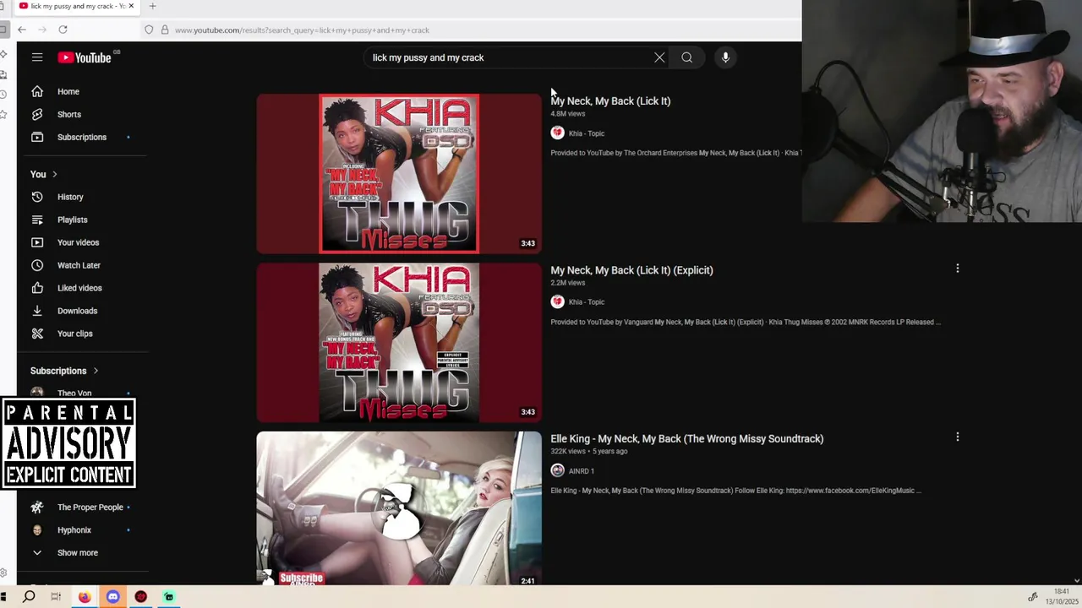This screenshot has height=608, width=1082.
Task: Clear the search box with X
Action: tap(659, 57)
